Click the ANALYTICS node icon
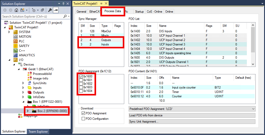The height and width of the screenshot is (135, 265). (x=16, y=55)
